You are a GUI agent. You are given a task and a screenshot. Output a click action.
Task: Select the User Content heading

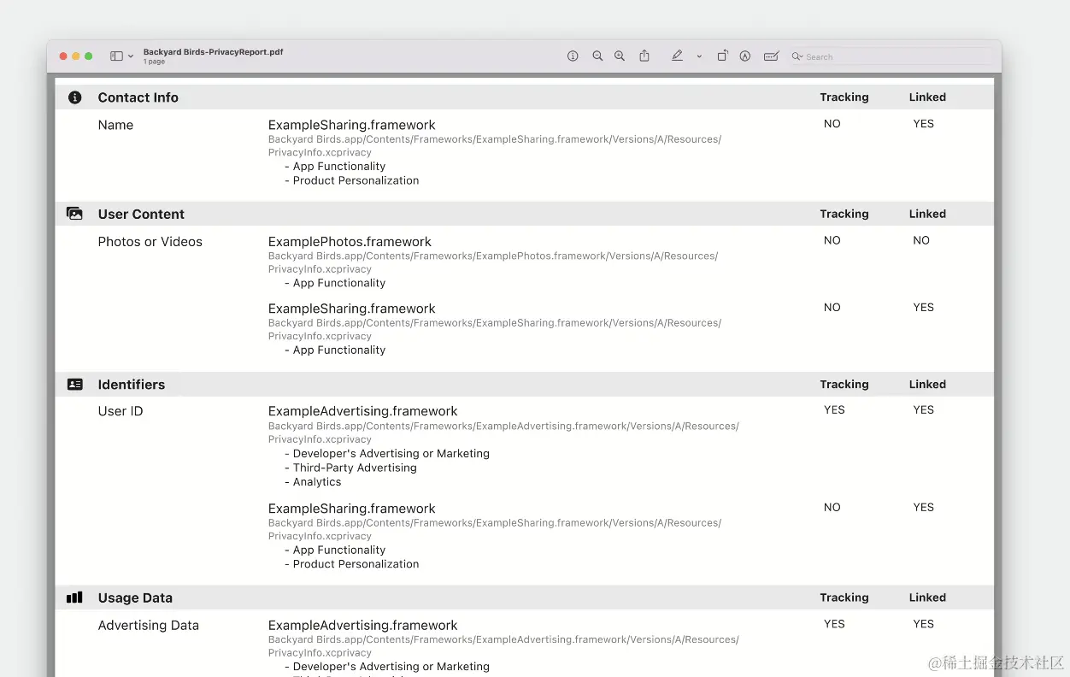[x=141, y=214]
